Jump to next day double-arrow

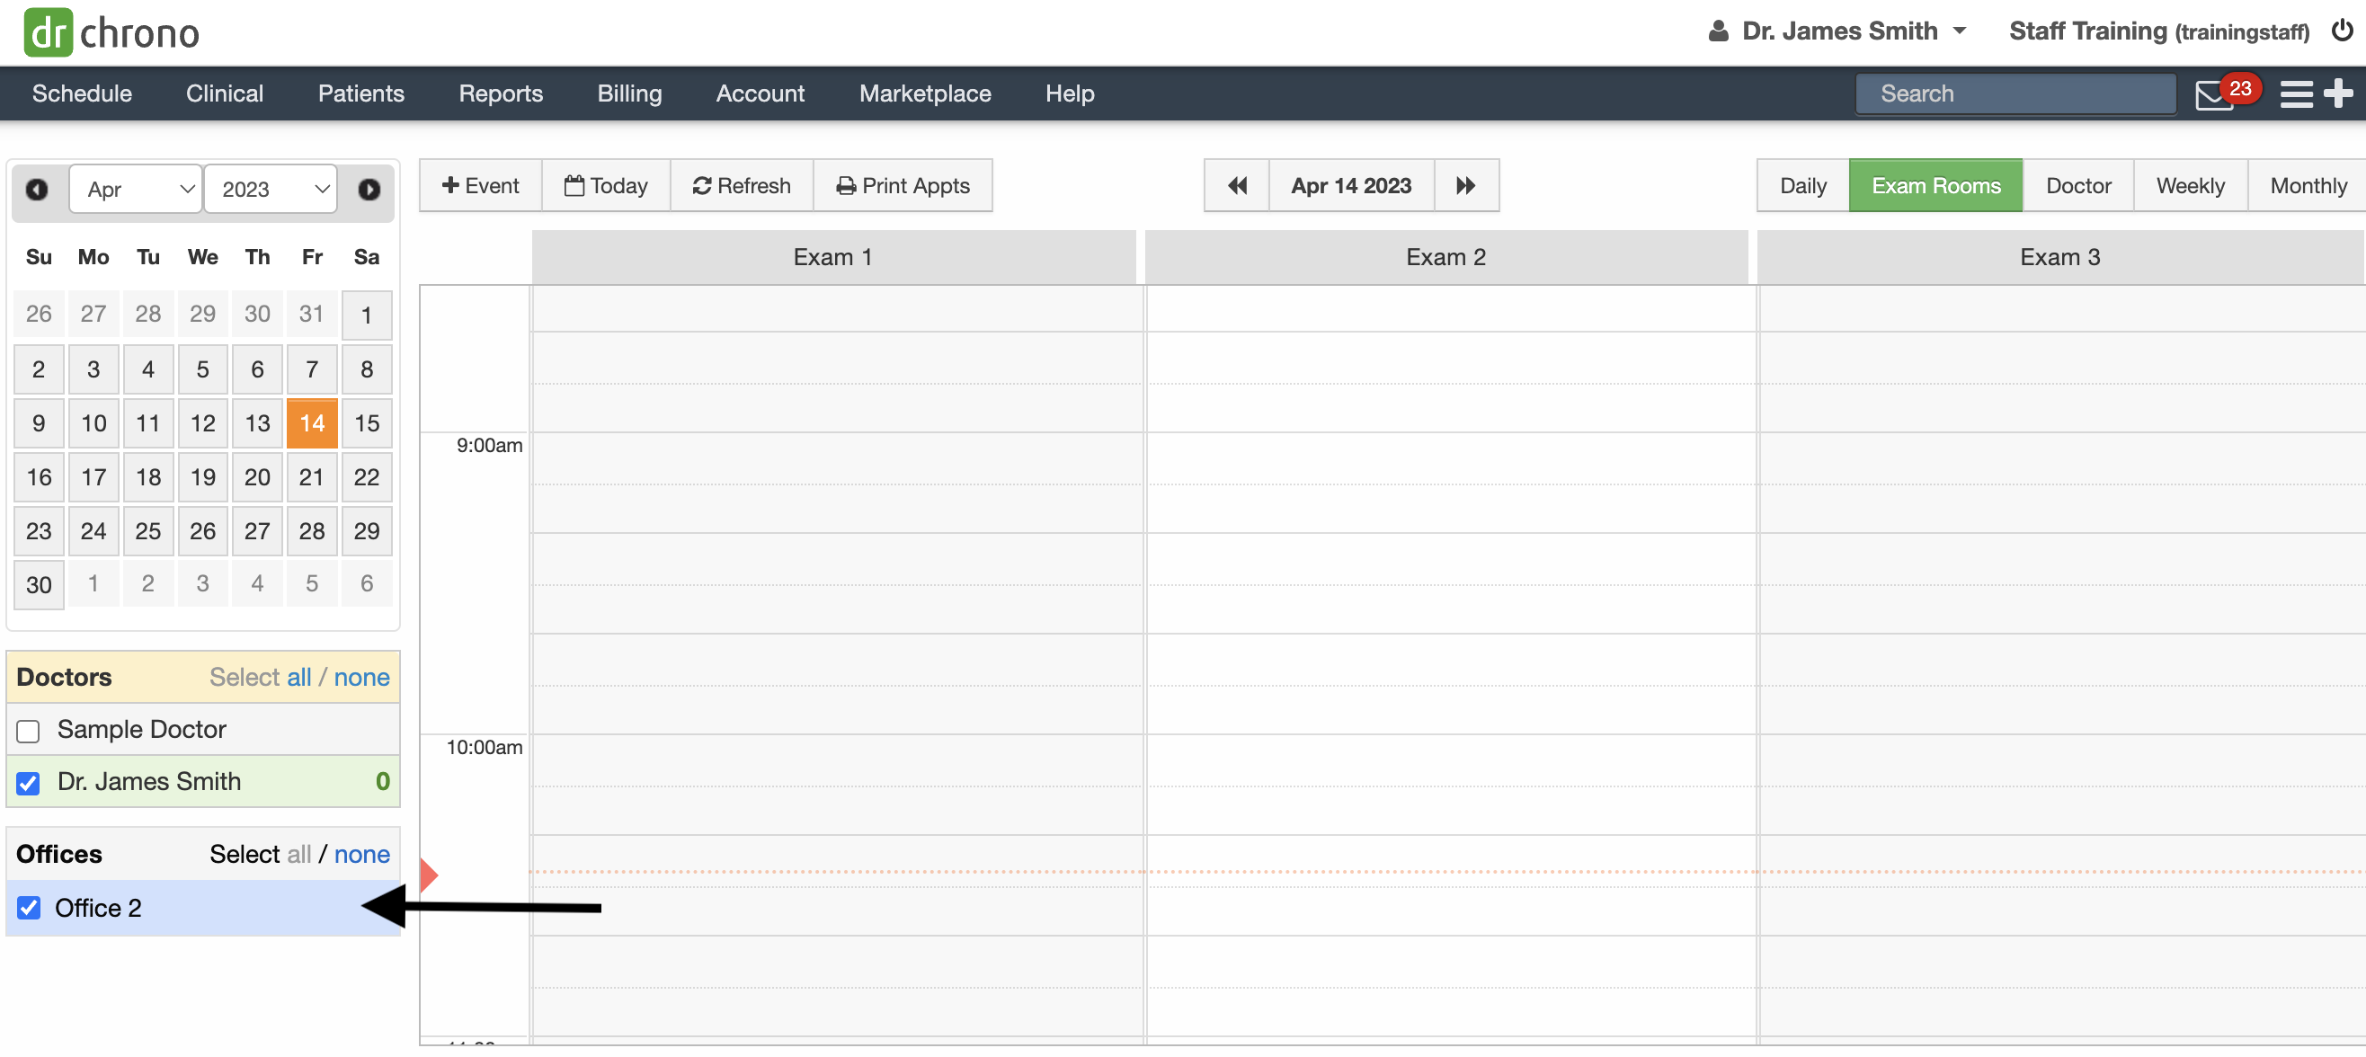[x=1466, y=185]
